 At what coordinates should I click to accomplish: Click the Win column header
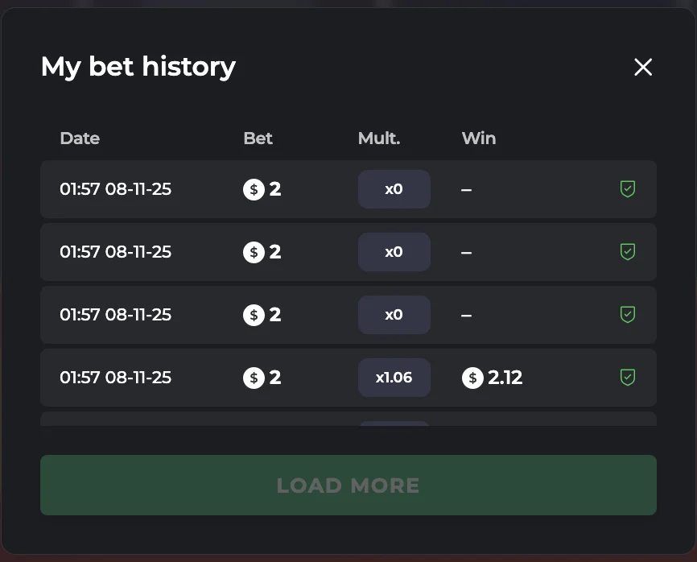click(479, 138)
